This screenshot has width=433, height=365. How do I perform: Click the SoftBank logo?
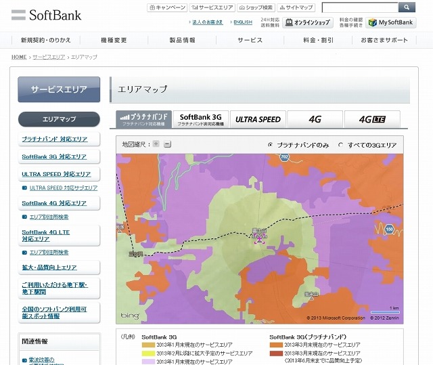(47, 15)
